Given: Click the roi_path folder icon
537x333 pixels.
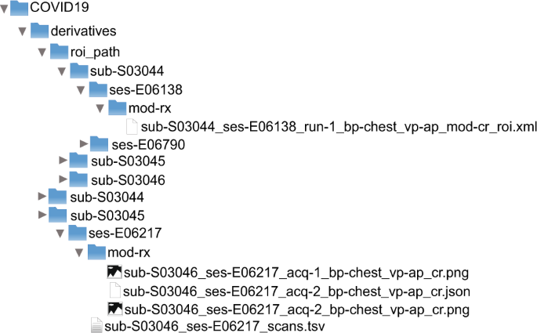Looking at the screenshot, I should coord(60,51).
